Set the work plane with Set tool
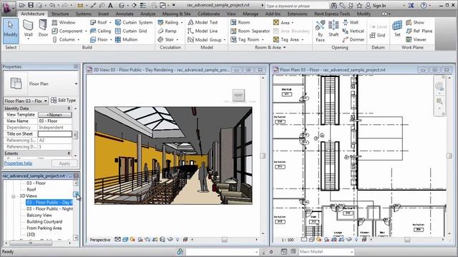 397,29
